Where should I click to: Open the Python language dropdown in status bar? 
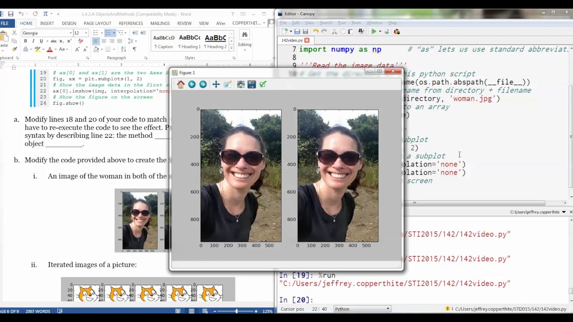tap(362, 309)
